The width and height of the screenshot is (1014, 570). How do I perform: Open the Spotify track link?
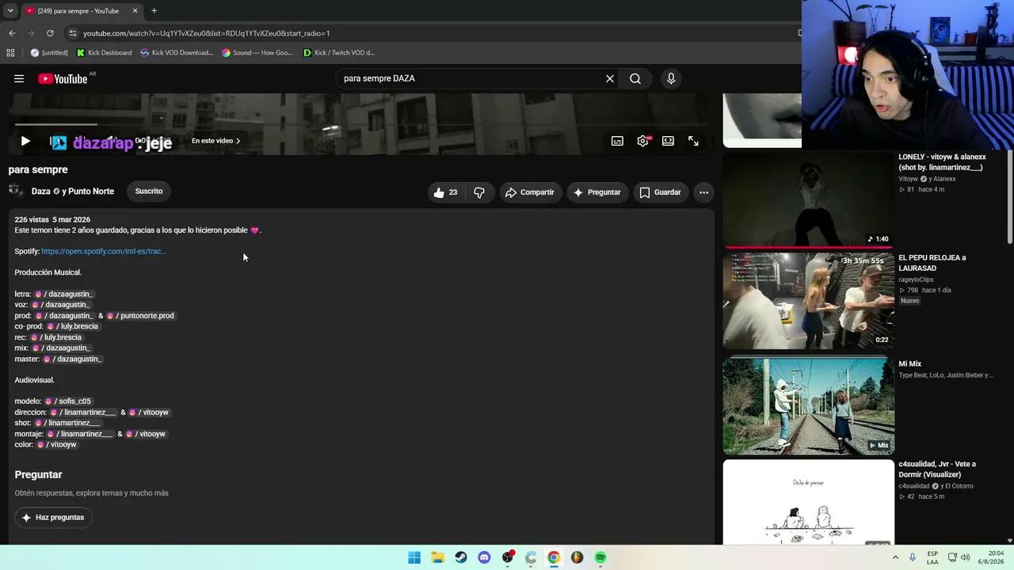pyautogui.click(x=104, y=251)
